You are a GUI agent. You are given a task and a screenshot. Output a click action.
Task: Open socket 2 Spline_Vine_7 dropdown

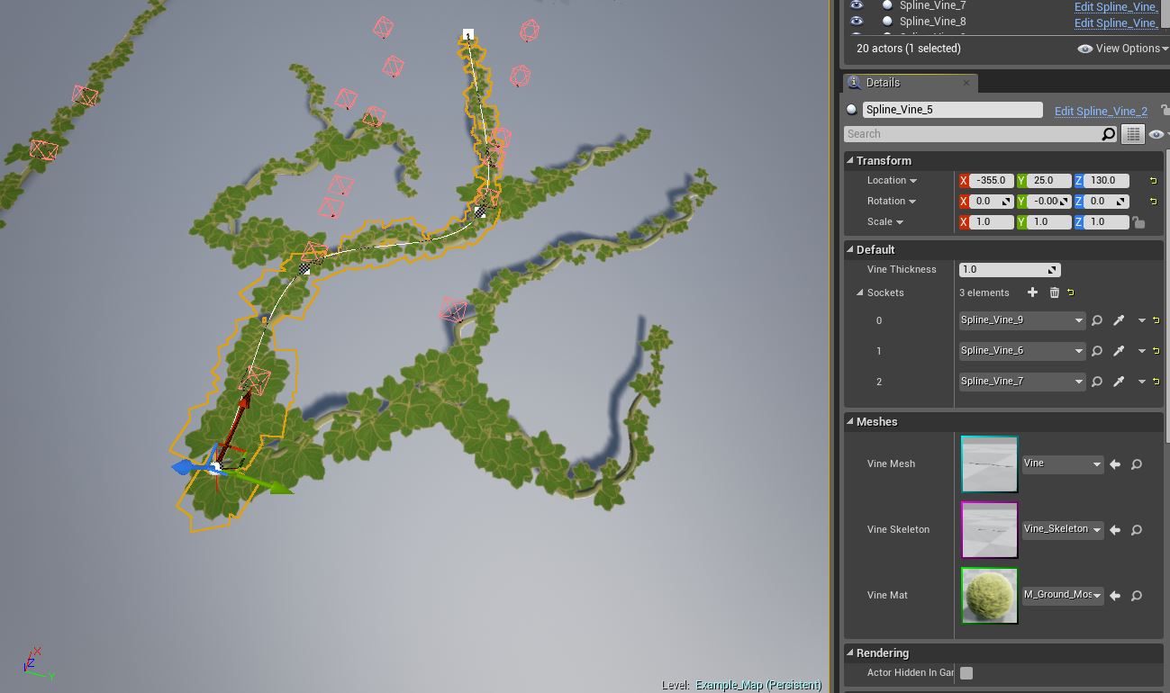pyautogui.click(x=1021, y=382)
